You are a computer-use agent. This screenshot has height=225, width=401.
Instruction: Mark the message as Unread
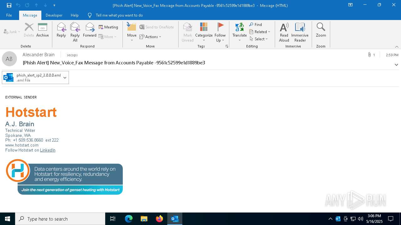click(x=188, y=32)
